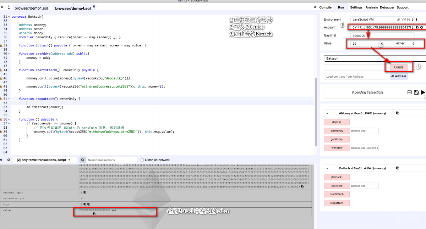Click the setAddre address add input

[364, 186]
